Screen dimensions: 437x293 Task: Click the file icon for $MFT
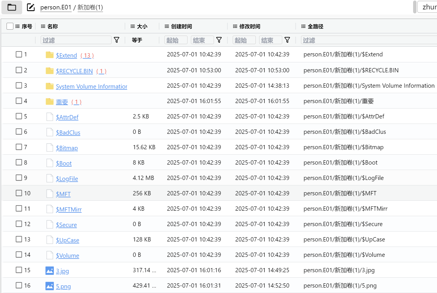[x=50, y=194]
